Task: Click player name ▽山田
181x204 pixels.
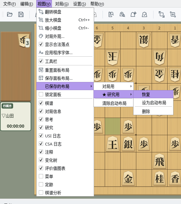Action: tap(8, 116)
